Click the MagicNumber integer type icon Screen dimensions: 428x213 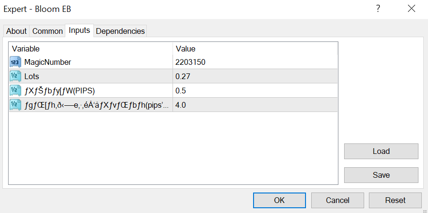coord(15,62)
